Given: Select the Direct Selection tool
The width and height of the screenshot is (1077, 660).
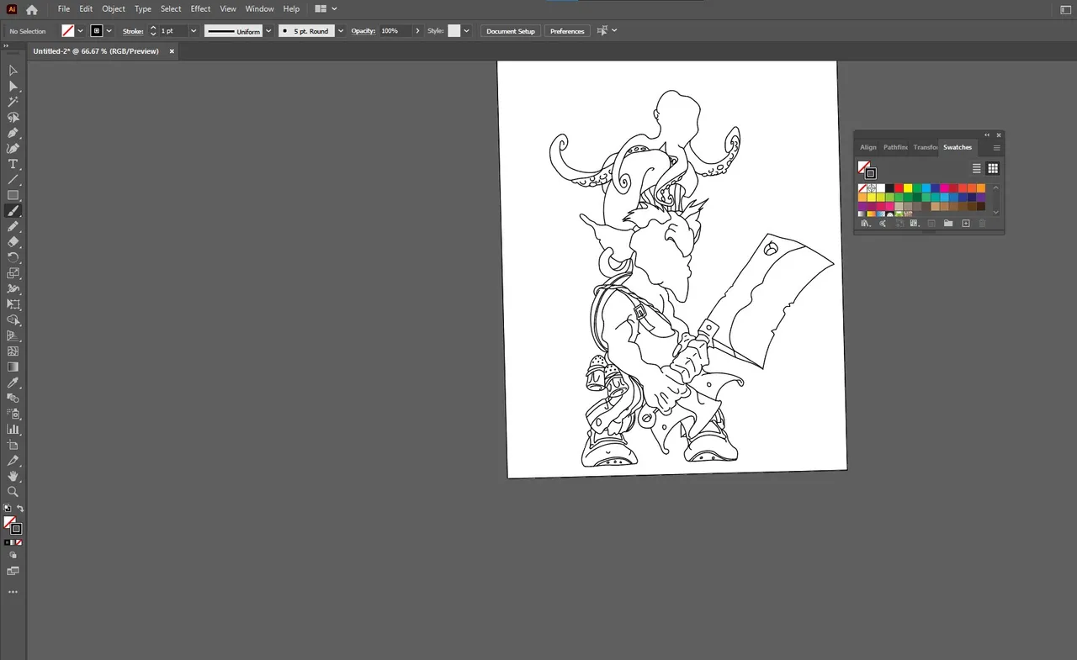Looking at the screenshot, I should (x=13, y=86).
